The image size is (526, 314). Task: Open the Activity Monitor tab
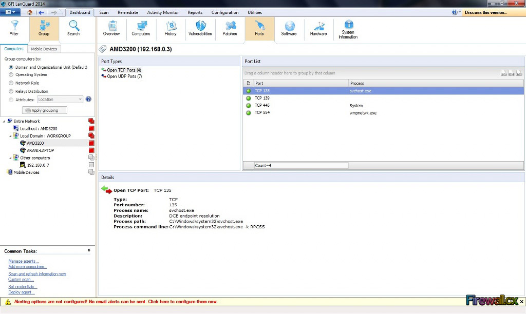pyautogui.click(x=163, y=12)
